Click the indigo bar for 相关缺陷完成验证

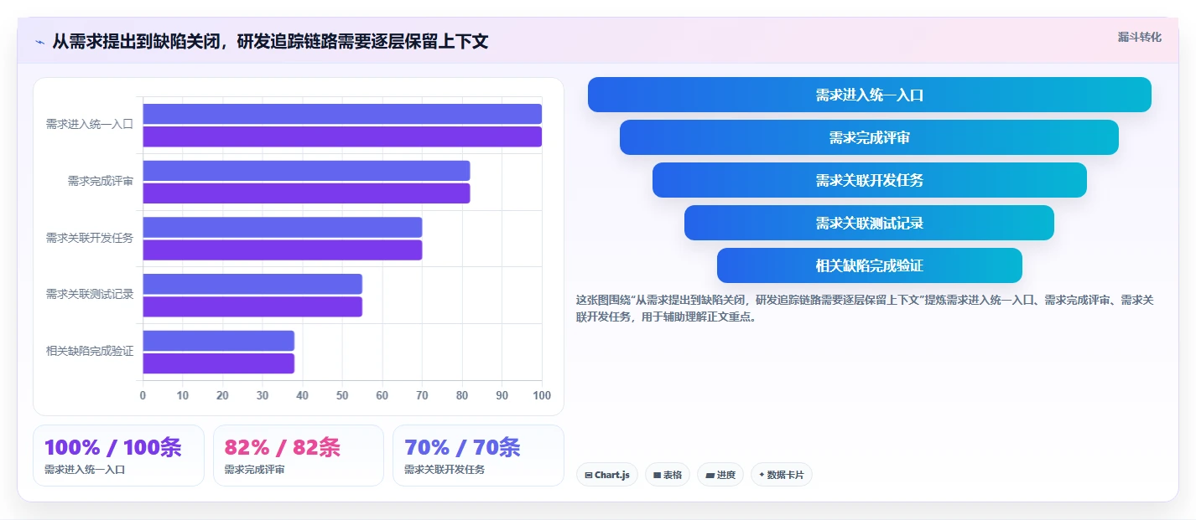pos(218,341)
